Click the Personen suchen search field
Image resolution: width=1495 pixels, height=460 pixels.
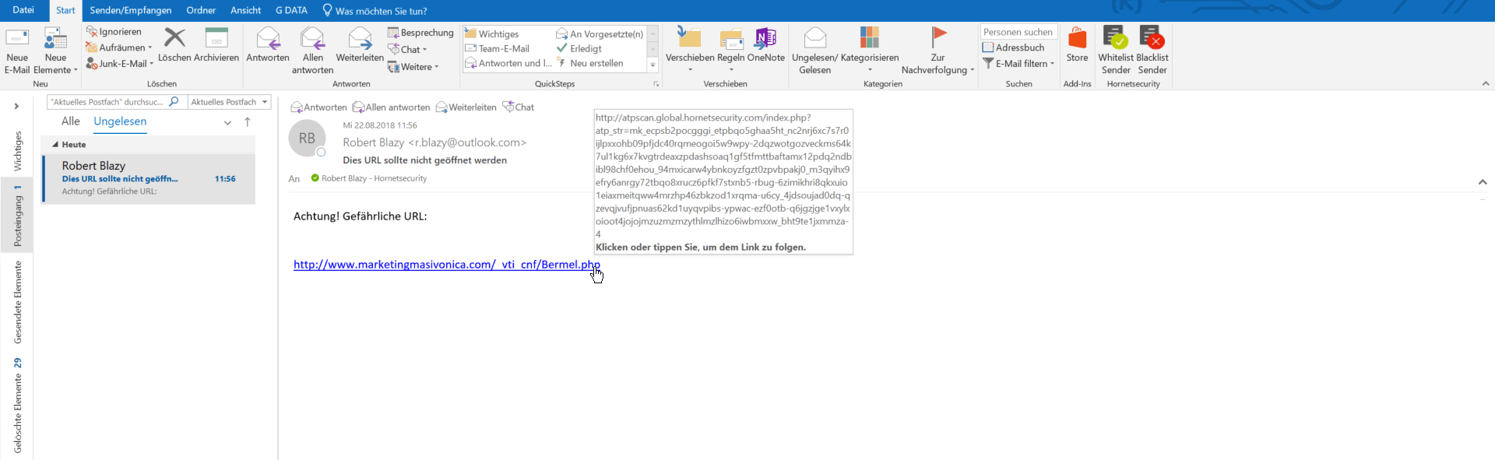pyautogui.click(x=1018, y=32)
